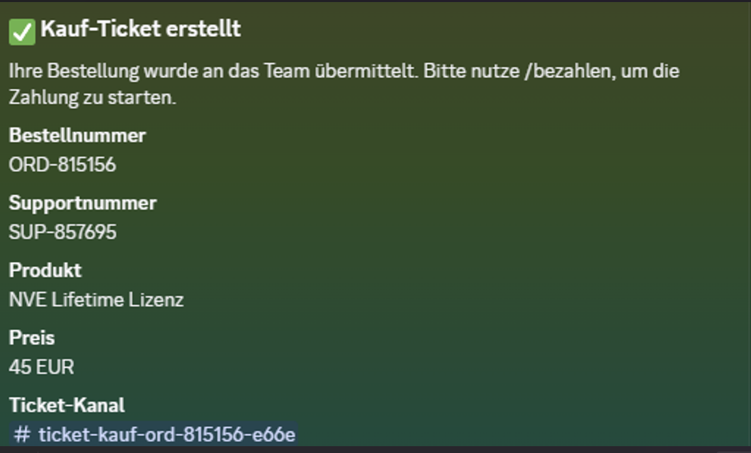Click the product value NVE Lifetime Lizenz
This screenshot has width=751, height=453.
(97, 300)
